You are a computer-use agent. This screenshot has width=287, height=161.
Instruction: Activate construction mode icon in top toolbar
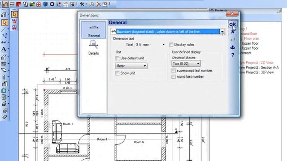coord(5,4)
